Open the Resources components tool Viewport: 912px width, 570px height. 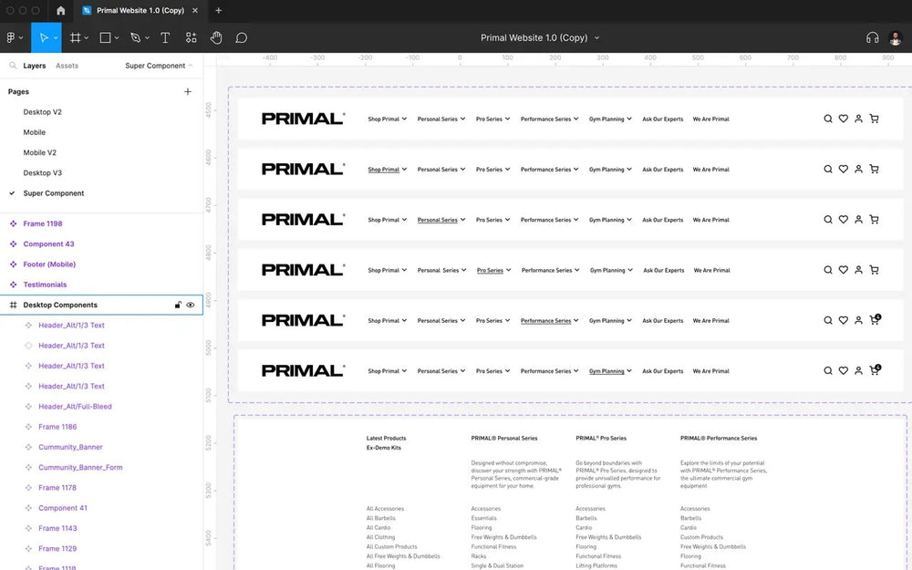191,37
